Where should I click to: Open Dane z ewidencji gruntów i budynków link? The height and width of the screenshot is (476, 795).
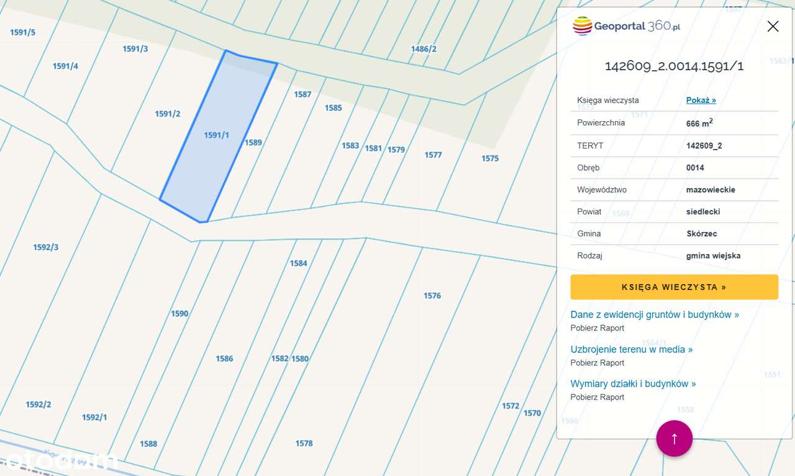tap(655, 314)
